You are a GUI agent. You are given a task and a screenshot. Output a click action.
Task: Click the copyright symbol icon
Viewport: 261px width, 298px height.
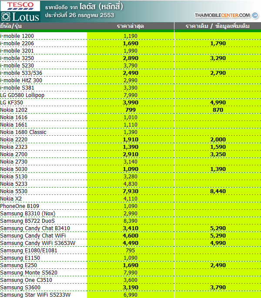point(255,15)
